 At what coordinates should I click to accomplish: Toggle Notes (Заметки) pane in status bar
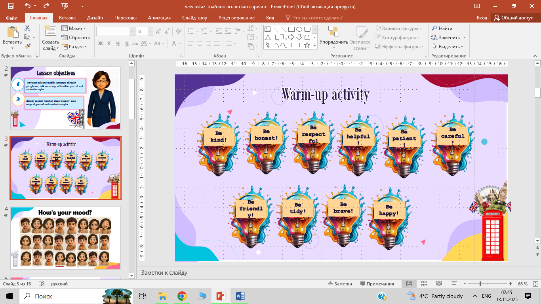340,284
